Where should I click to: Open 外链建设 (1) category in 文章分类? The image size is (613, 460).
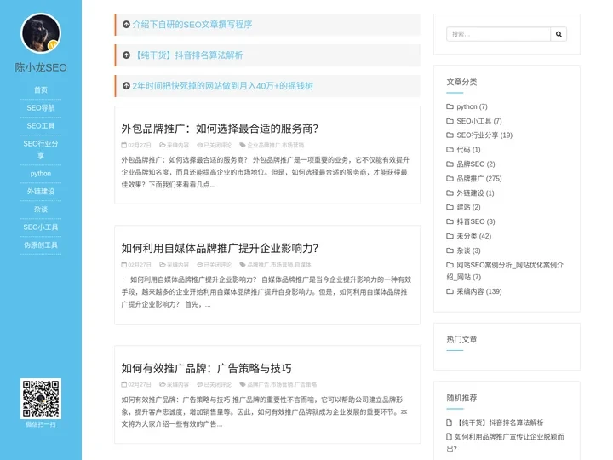(x=475, y=193)
